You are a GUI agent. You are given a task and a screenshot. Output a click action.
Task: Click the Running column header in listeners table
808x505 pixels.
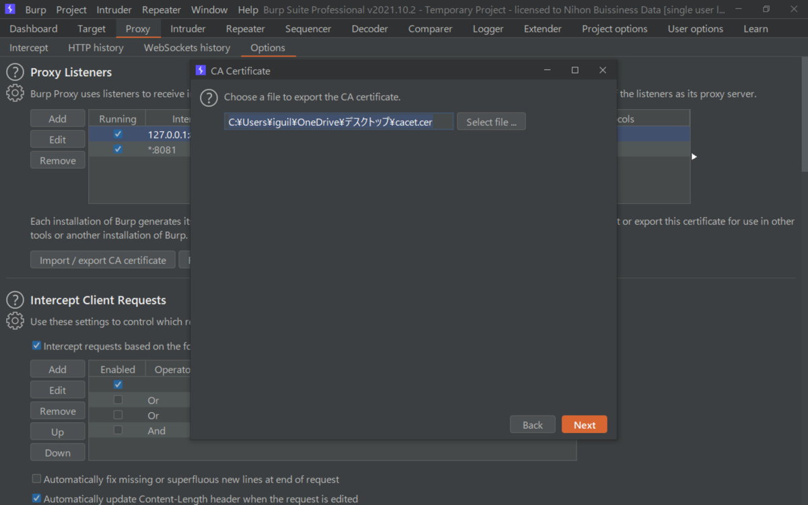pyautogui.click(x=118, y=119)
